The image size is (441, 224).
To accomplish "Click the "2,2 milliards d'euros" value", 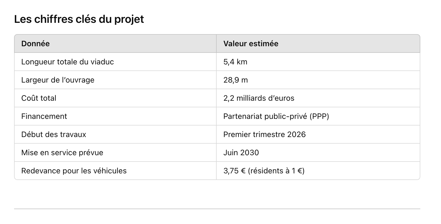I will pos(259,98).
